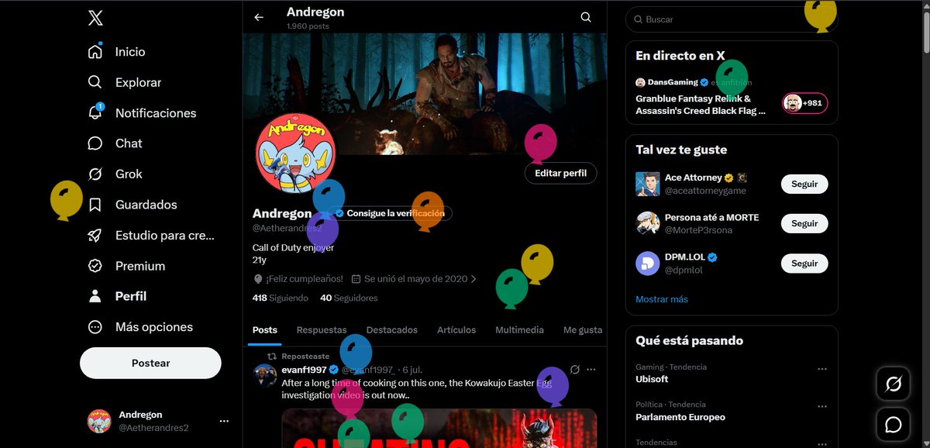The height and width of the screenshot is (448, 930).
Task: Click search icon in profile header
Action: tap(586, 17)
